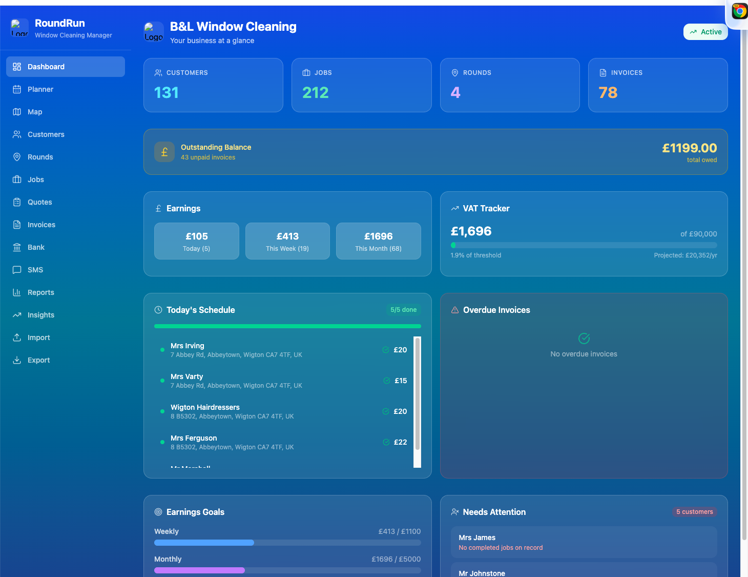Click the This Month (68) earnings tile
Viewport: 748px width, 577px height.
(379, 241)
